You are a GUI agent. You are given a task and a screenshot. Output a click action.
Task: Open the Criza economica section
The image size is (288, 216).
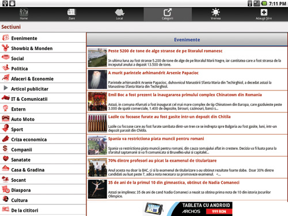pos(43,139)
